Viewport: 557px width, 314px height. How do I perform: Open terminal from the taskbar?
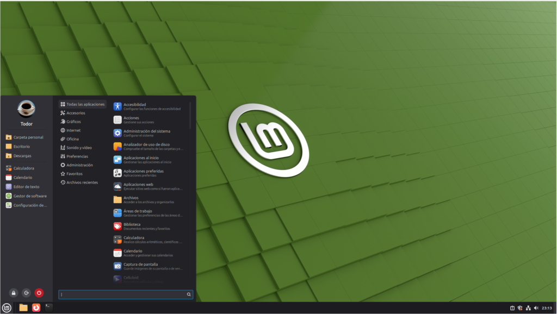pyautogui.click(x=48, y=307)
